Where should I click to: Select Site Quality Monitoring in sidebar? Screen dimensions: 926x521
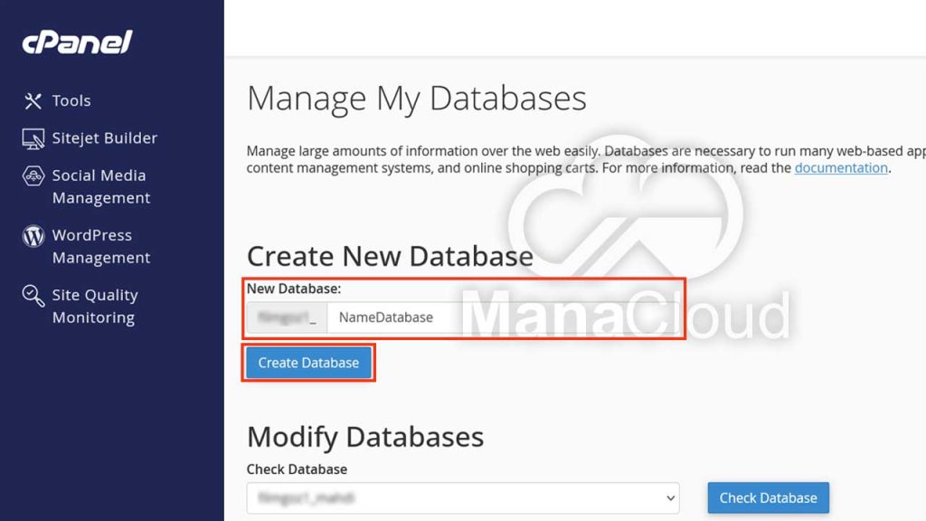(94, 306)
